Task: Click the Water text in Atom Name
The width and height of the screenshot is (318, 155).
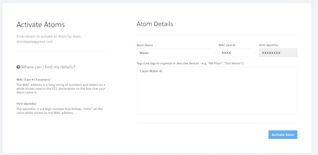Action: coord(144,53)
